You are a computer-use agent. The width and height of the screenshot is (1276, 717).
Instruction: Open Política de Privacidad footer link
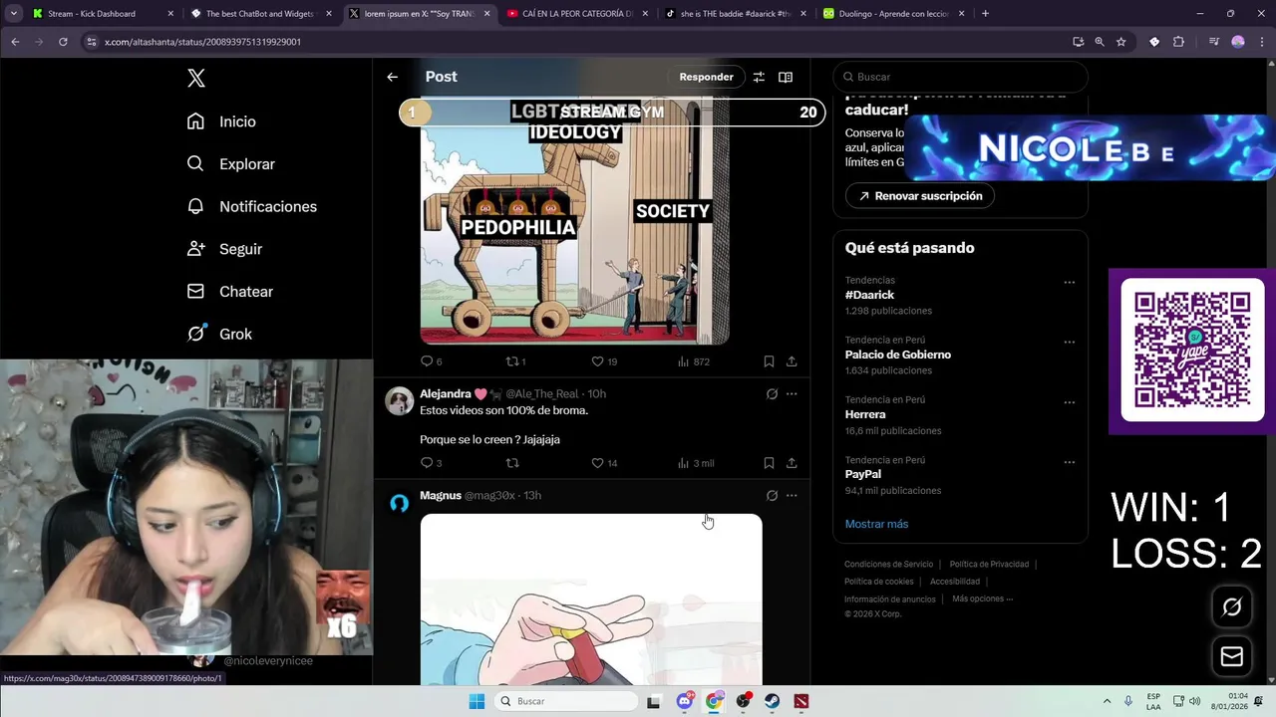(x=989, y=565)
